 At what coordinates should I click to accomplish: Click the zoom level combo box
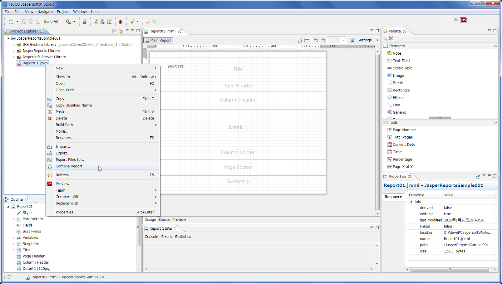(336, 40)
